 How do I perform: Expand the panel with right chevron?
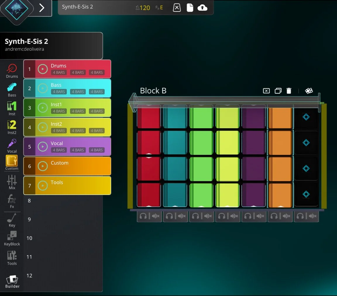point(42,8)
